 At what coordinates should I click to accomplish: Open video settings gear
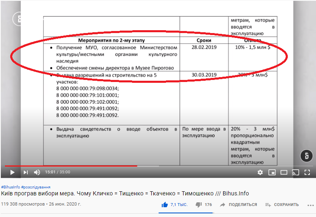[x=260, y=173]
